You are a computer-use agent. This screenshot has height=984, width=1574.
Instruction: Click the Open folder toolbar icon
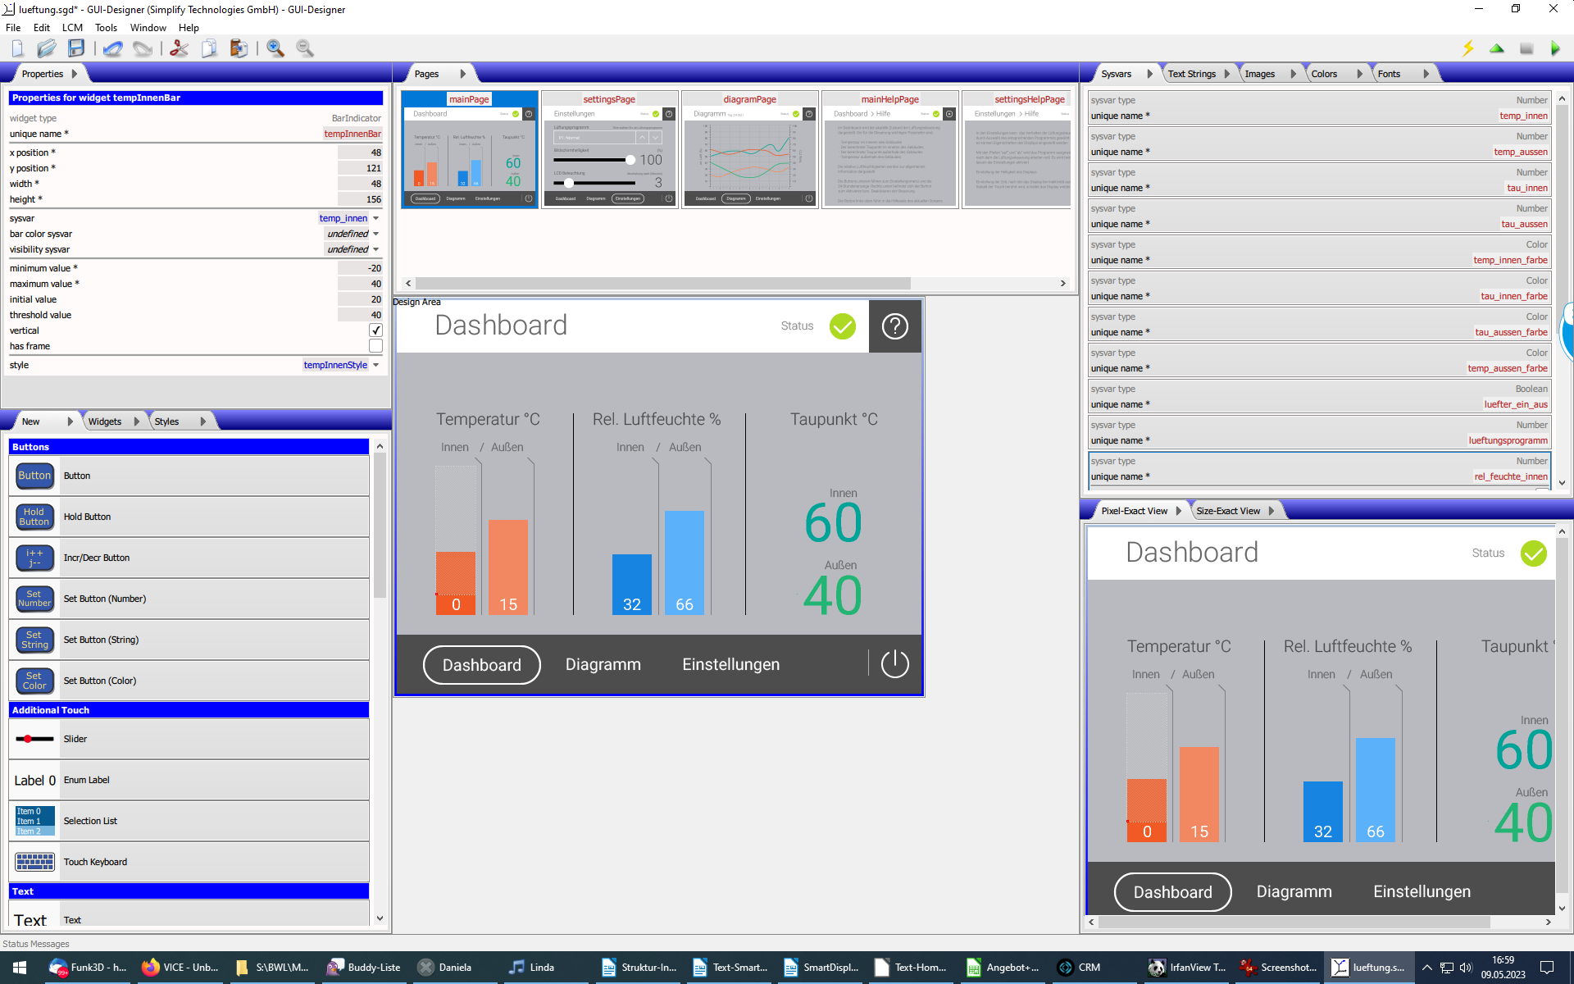tap(47, 48)
